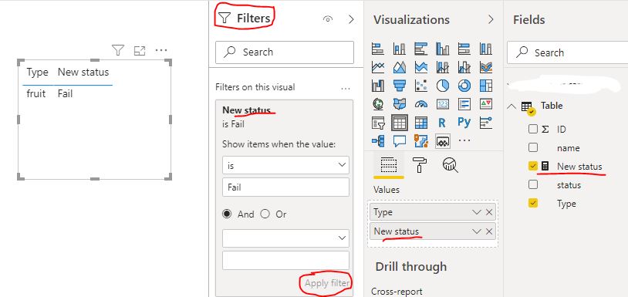
Task: Add a Gauge visual
Action: pos(421,104)
